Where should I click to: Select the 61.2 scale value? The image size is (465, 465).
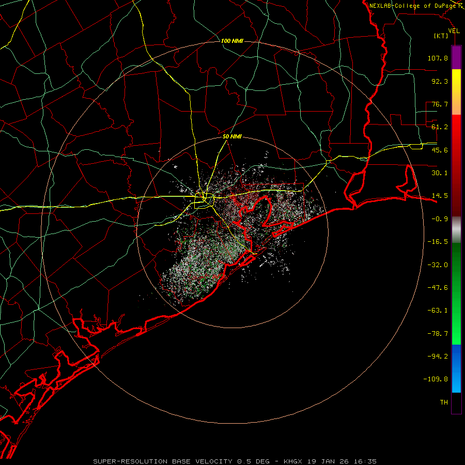point(440,127)
